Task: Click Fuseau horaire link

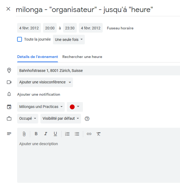Action: [120, 28]
